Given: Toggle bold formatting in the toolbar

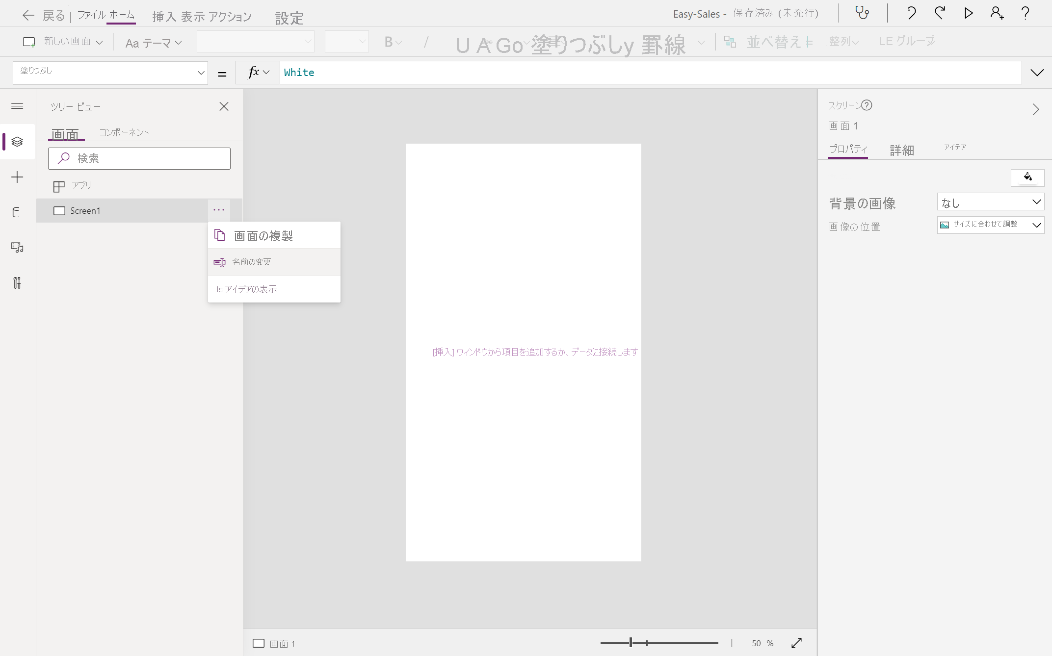Looking at the screenshot, I should [x=389, y=42].
